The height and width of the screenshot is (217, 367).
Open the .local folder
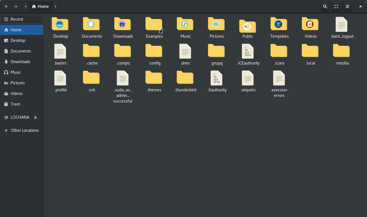(x=310, y=51)
